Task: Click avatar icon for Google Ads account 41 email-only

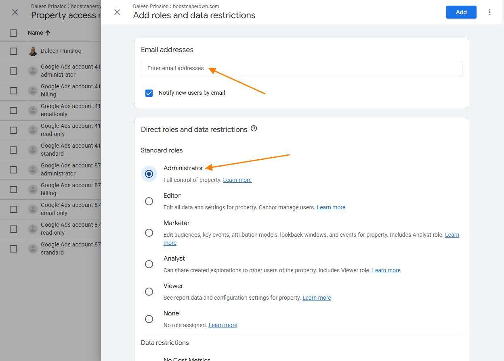Action: click(x=33, y=111)
